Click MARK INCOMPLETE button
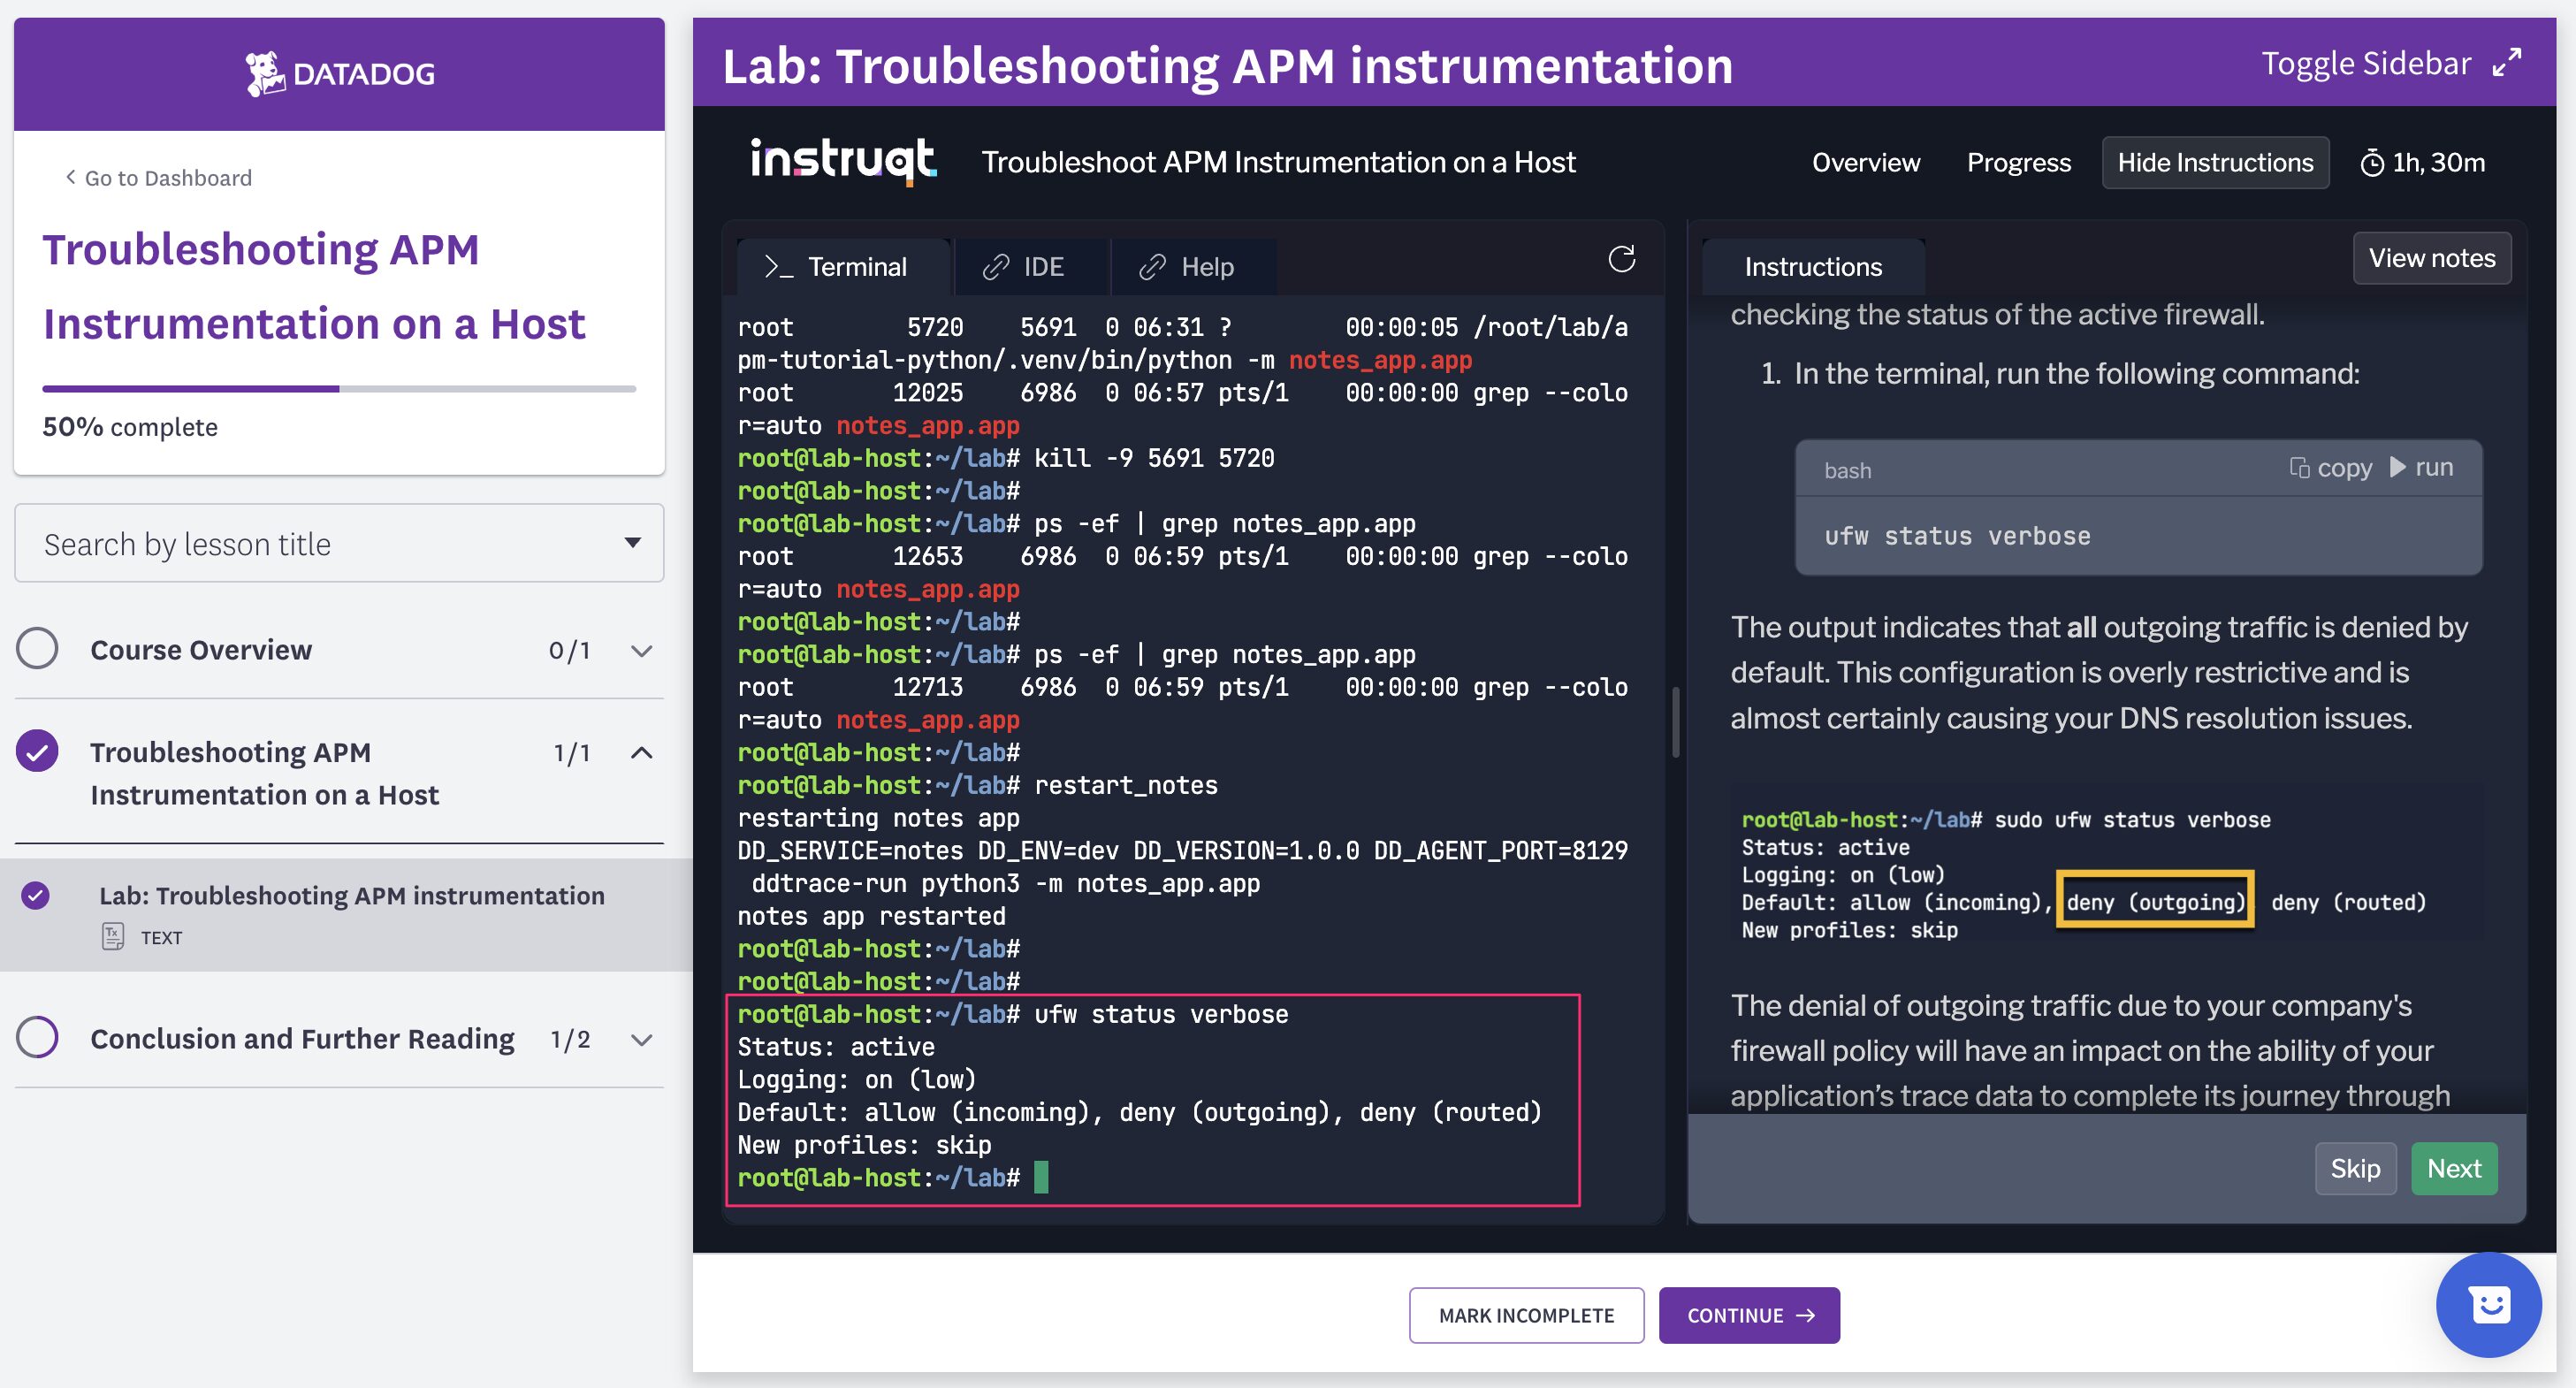The image size is (2576, 1388). [x=1526, y=1315]
